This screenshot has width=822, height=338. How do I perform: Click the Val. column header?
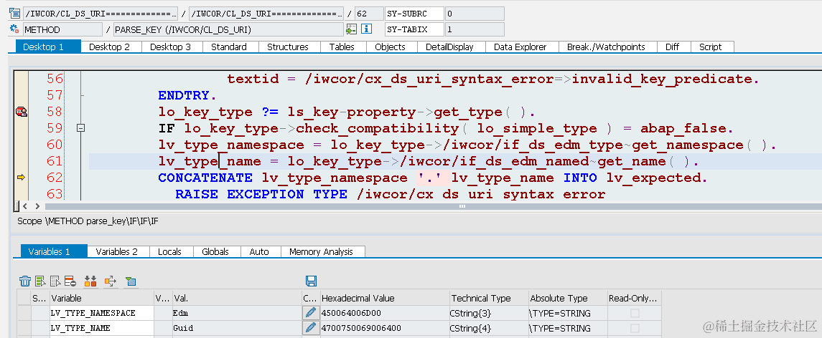coord(238,298)
